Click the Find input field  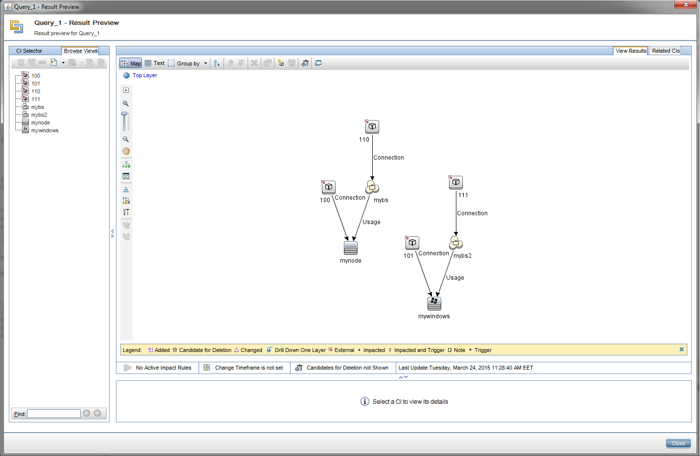54,414
